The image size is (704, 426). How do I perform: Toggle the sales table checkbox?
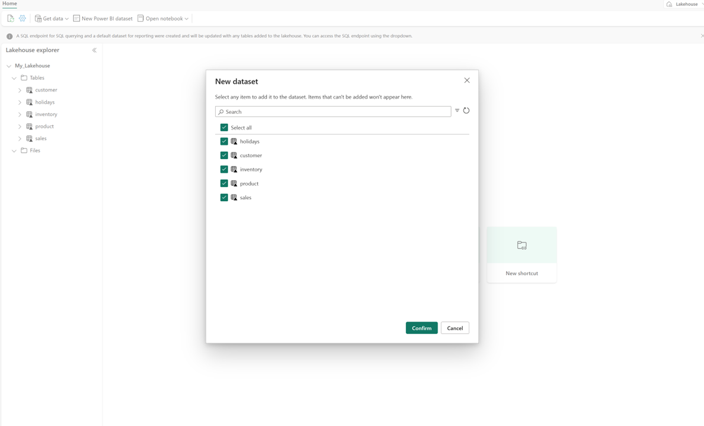(224, 198)
